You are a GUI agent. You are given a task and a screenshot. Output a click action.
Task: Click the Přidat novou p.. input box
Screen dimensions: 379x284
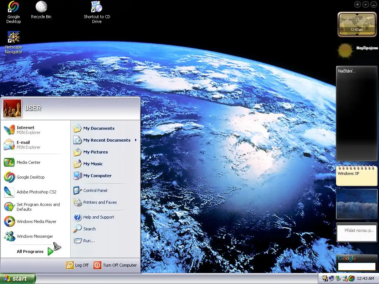pyautogui.click(x=357, y=233)
